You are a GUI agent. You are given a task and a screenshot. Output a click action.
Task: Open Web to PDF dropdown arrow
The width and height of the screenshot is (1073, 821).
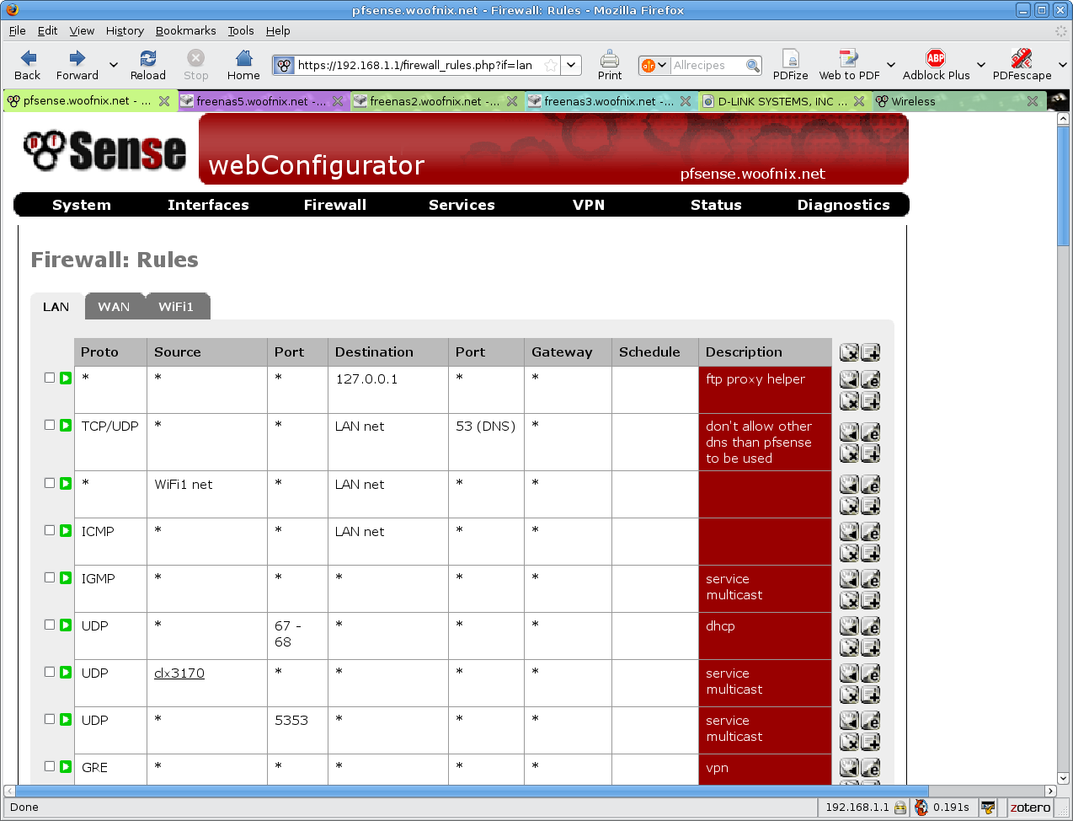(x=891, y=65)
